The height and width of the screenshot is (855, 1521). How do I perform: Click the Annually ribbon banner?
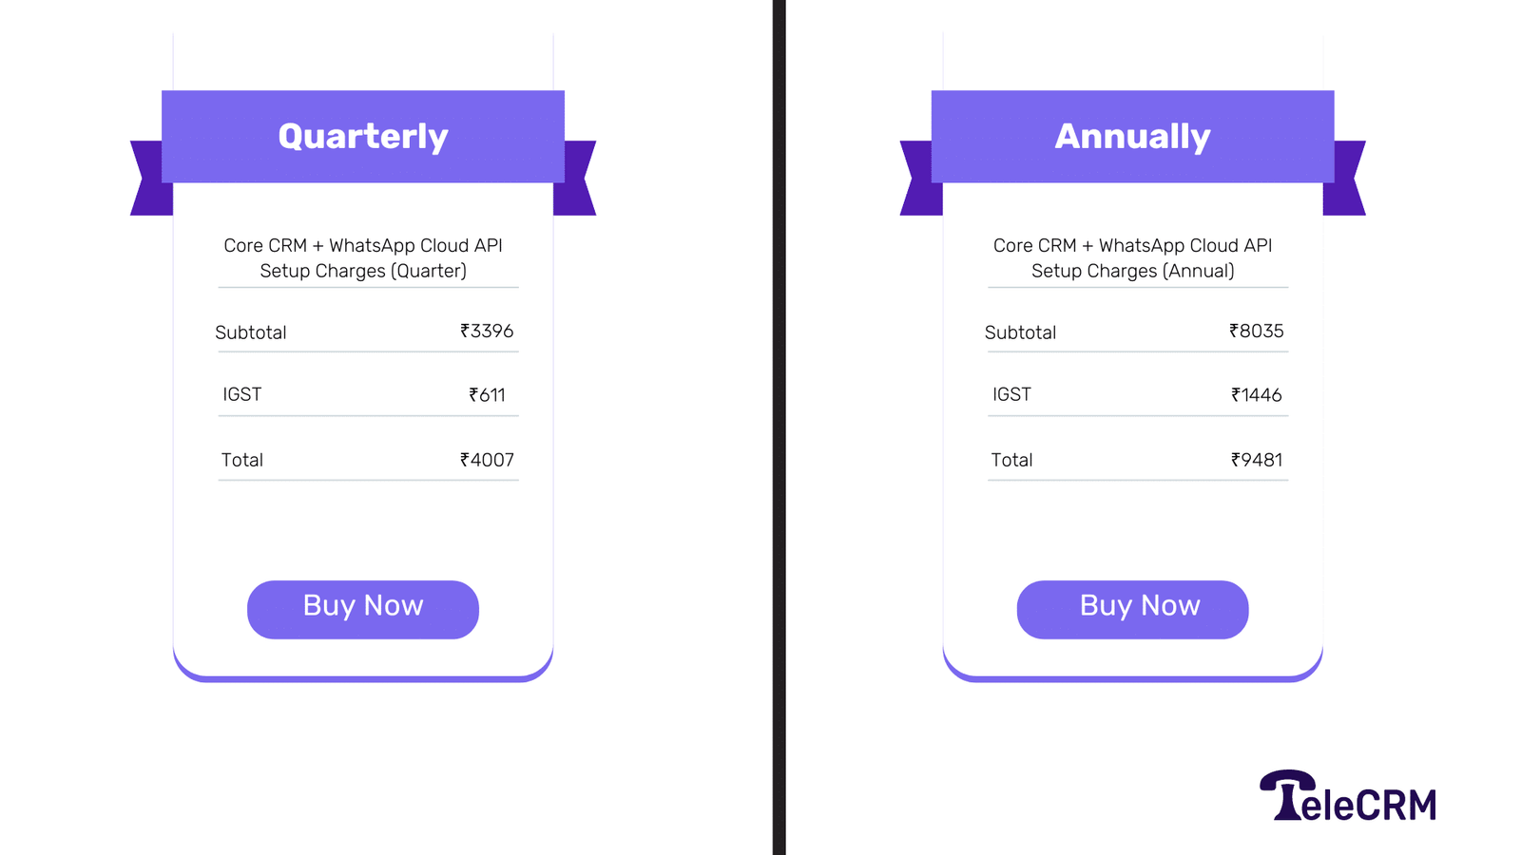1131,135
